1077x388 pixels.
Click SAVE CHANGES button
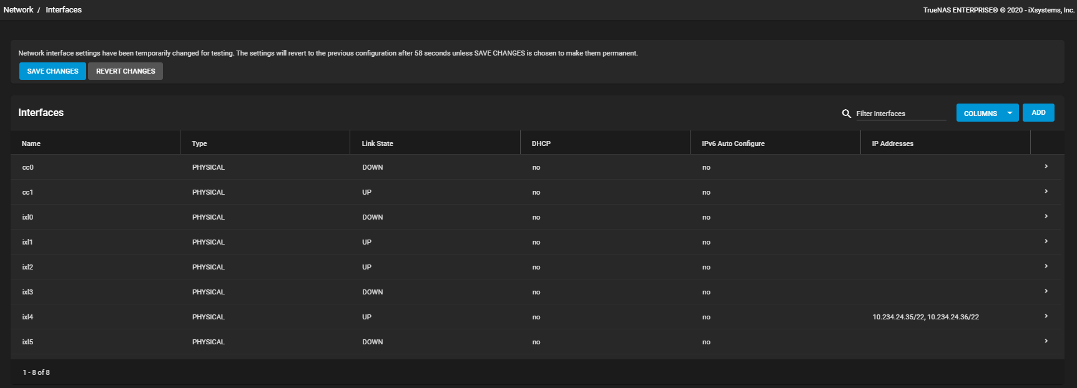coord(52,71)
